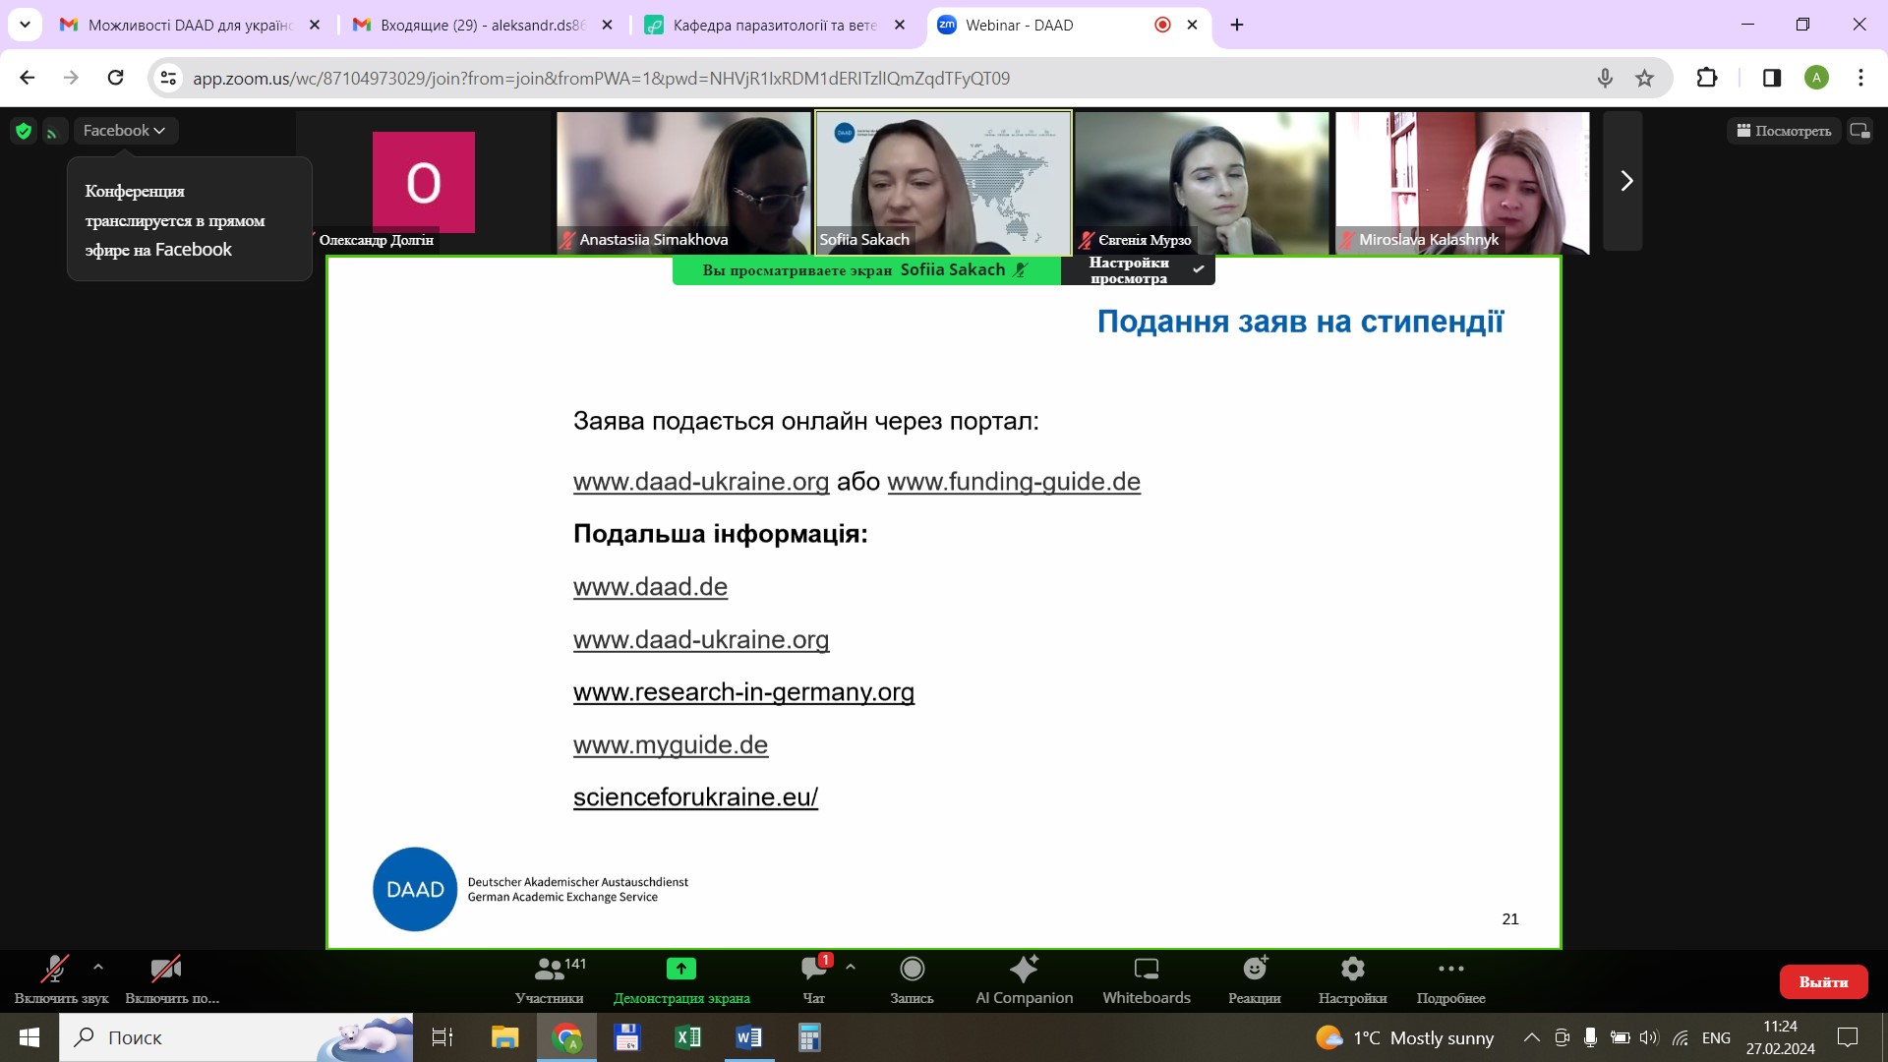Open the www.daad.de link
The width and height of the screenshot is (1888, 1062).
(x=650, y=587)
